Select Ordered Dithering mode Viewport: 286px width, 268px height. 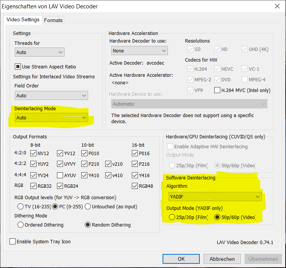(x=21, y=225)
